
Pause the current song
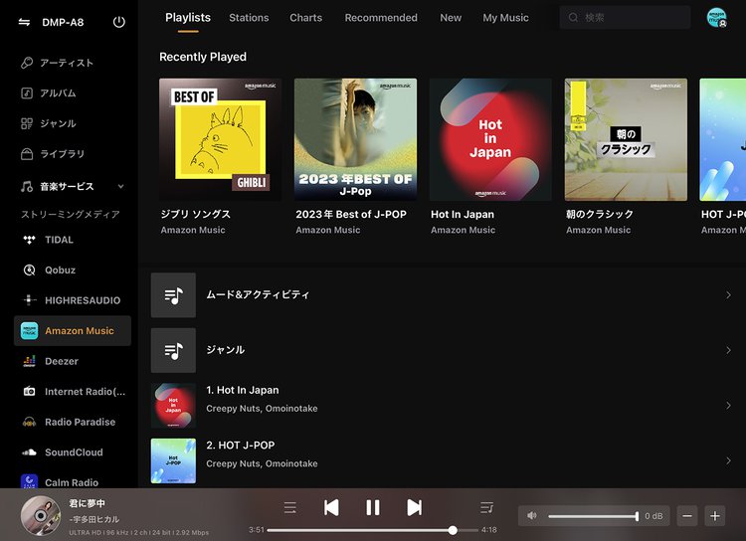coord(373,508)
